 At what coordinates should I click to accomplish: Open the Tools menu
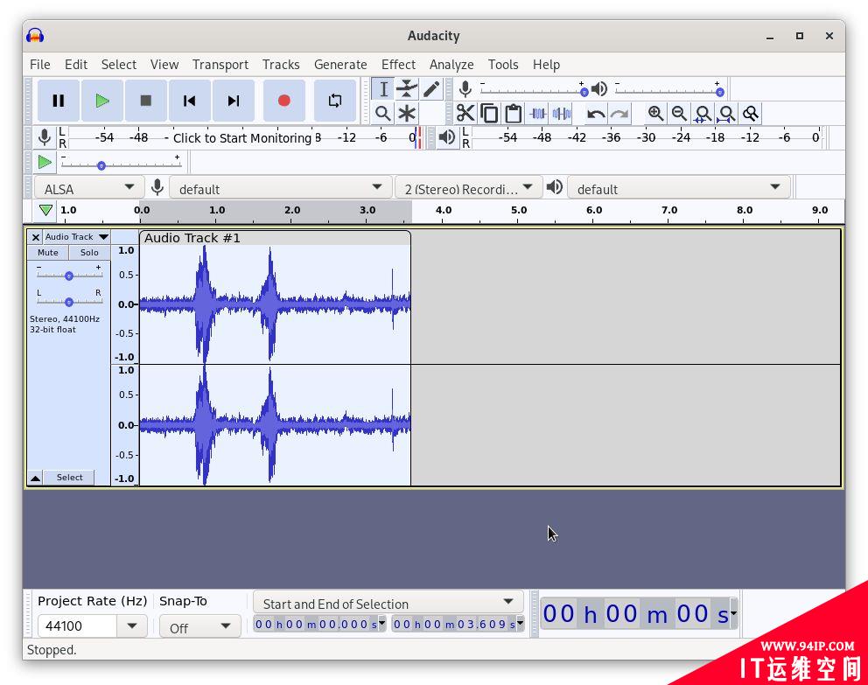[x=502, y=64]
